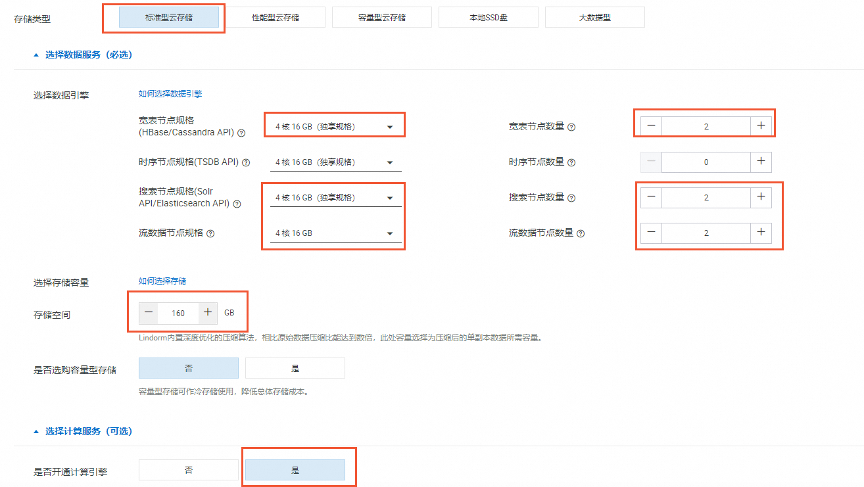Click 搜索节点数量 value field
The image size is (864, 487).
click(706, 197)
